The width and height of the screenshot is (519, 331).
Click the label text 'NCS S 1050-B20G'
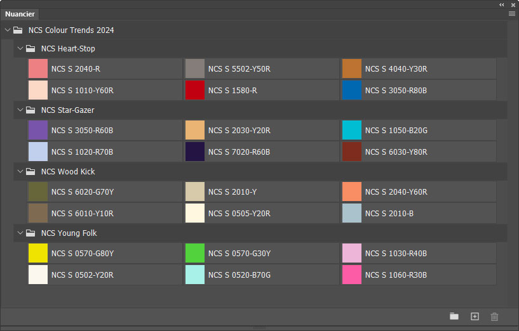396,131
